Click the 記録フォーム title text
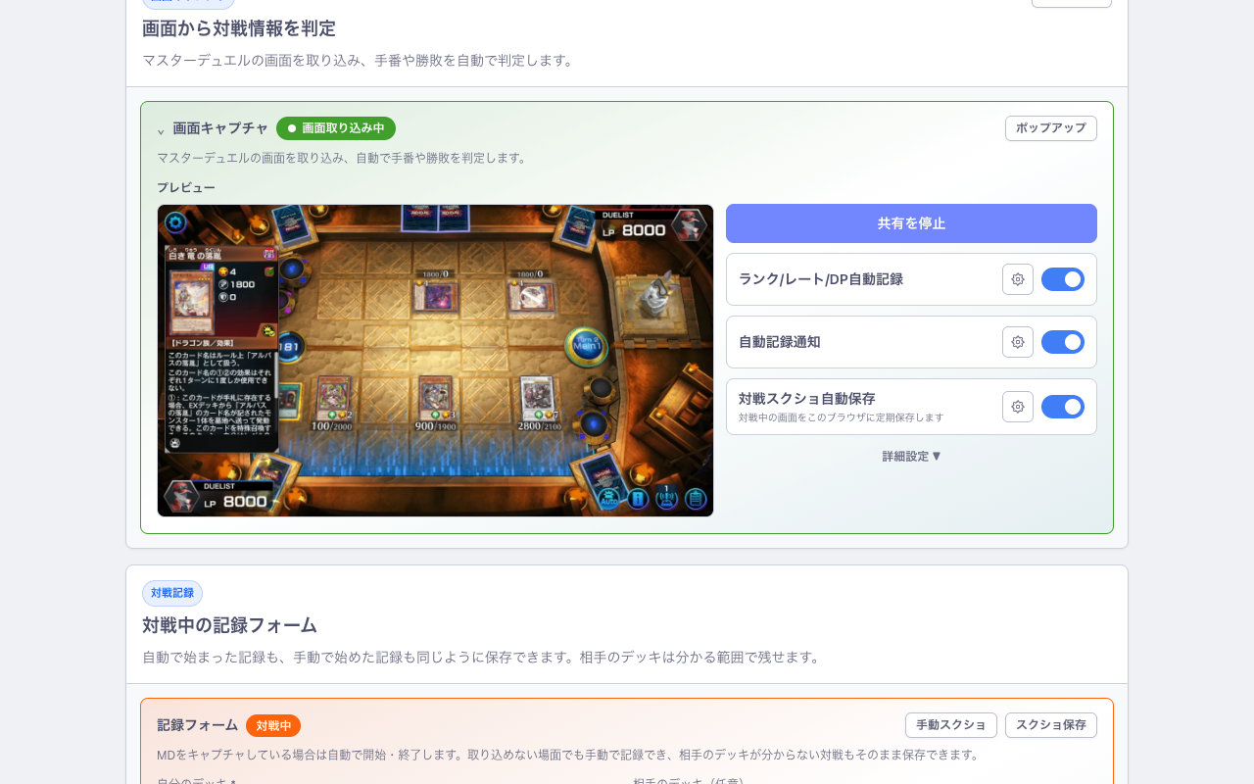The image size is (1254, 784). coord(198,725)
